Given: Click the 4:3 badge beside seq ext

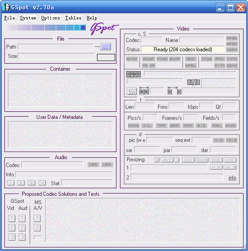Looking at the screenshot, I should point(218,141).
